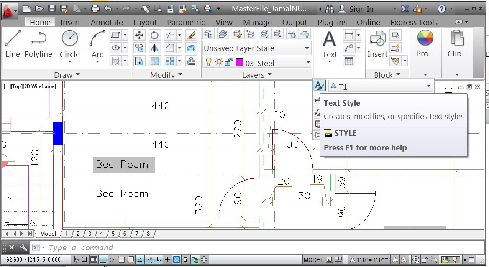Toggle the layer lock icon for 03 Steel

tap(228, 62)
